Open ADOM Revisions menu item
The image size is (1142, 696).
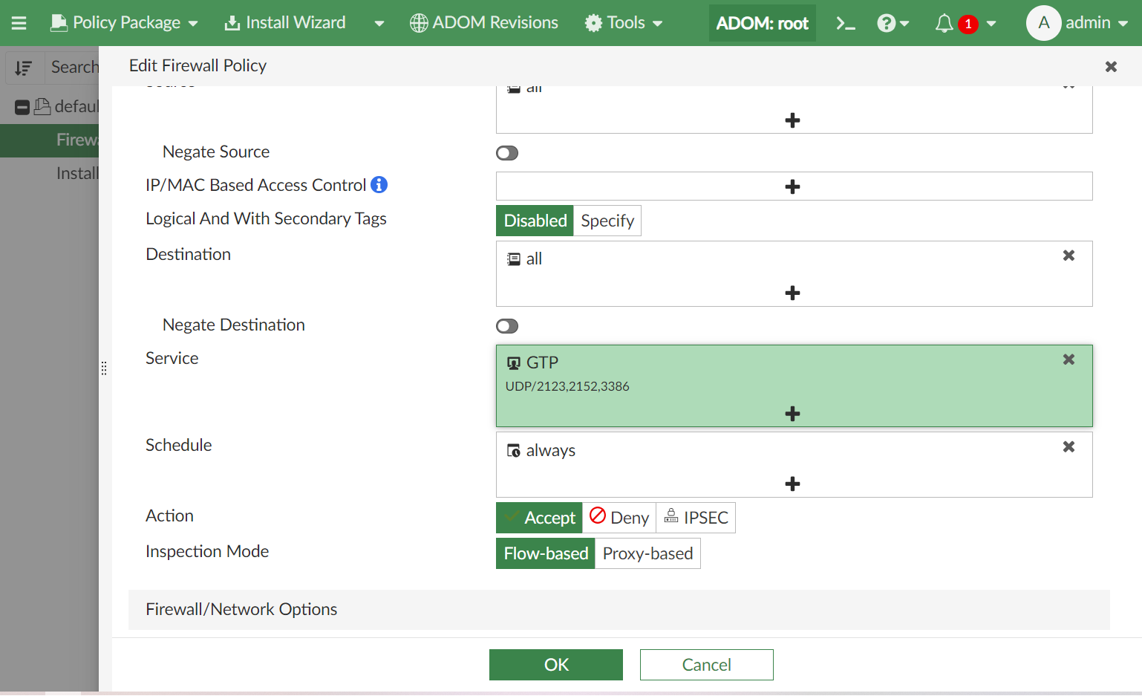(x=484, y=23)
